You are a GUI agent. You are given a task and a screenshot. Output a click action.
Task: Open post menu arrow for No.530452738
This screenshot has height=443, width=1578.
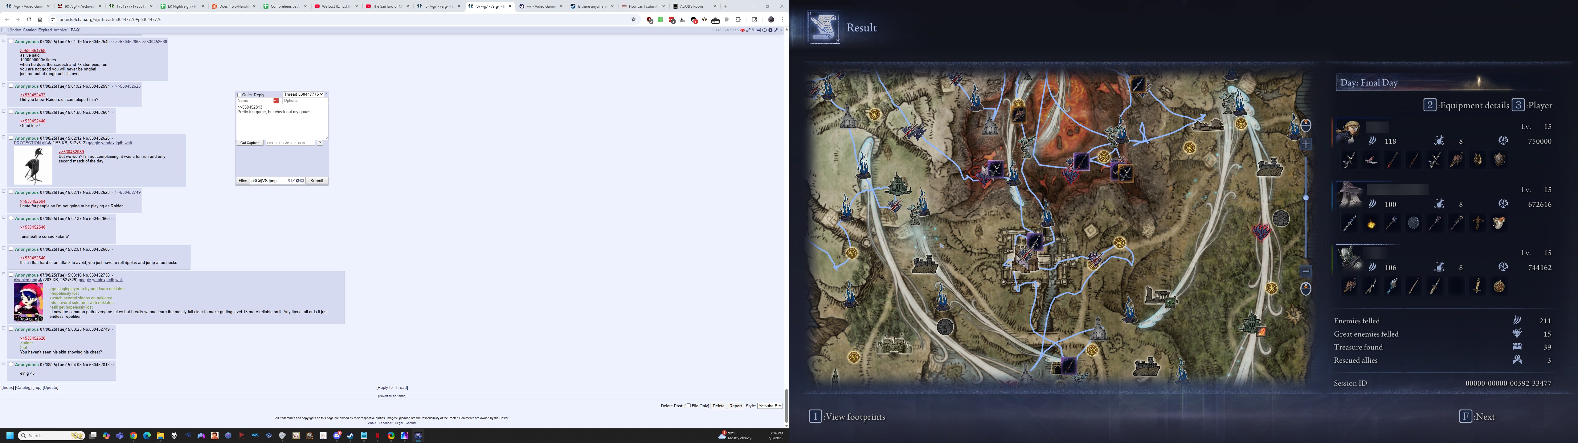click(x=112, y=275)
